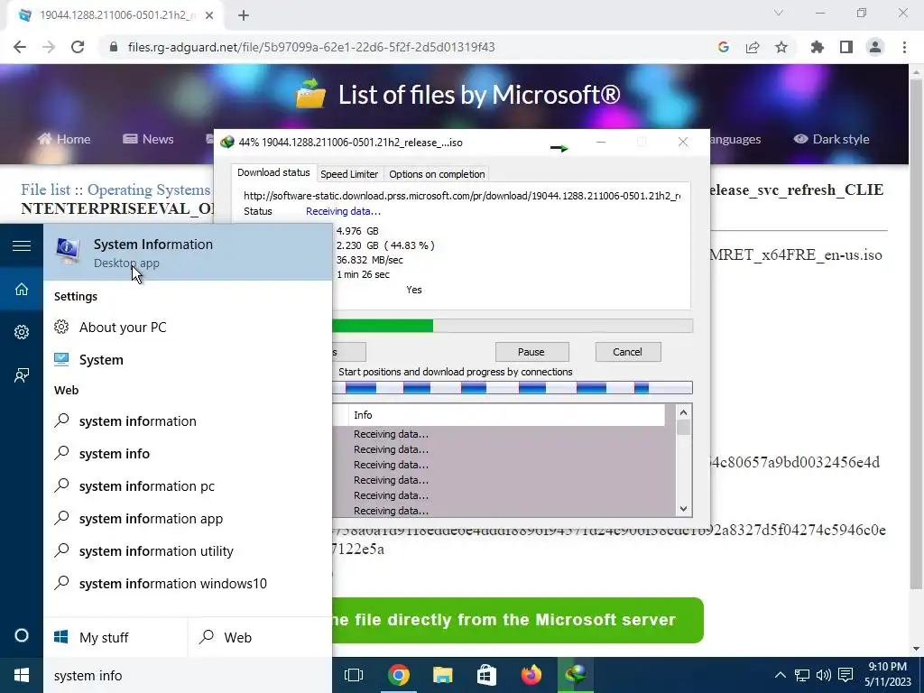Pause the IDM download
This screenshot has height=693, width=924.
coord(531,352)
